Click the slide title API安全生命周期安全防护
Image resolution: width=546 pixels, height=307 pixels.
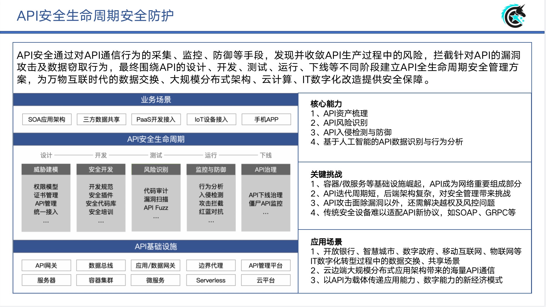(95, 16)
